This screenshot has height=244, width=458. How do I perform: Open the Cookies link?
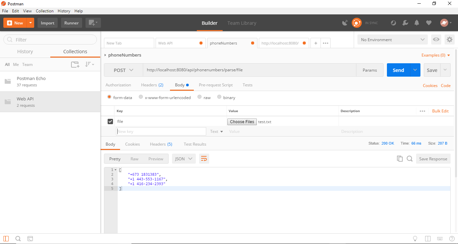430,86
